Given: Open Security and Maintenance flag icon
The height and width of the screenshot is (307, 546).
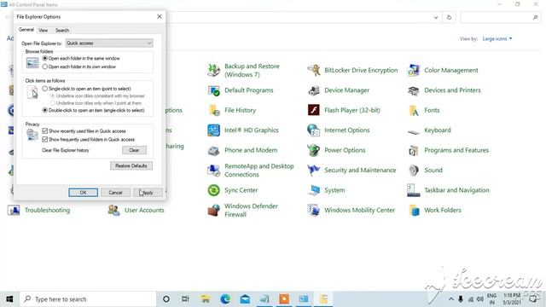Looking at the screenshot, I should (x=313, y=171).
